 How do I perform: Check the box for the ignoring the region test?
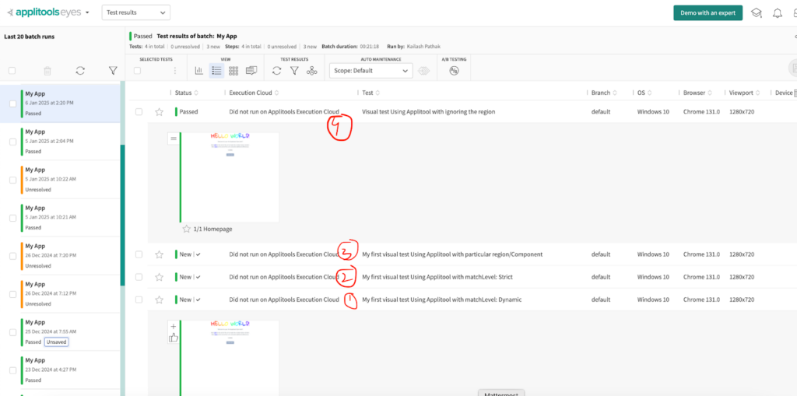(x=139, y=112)
